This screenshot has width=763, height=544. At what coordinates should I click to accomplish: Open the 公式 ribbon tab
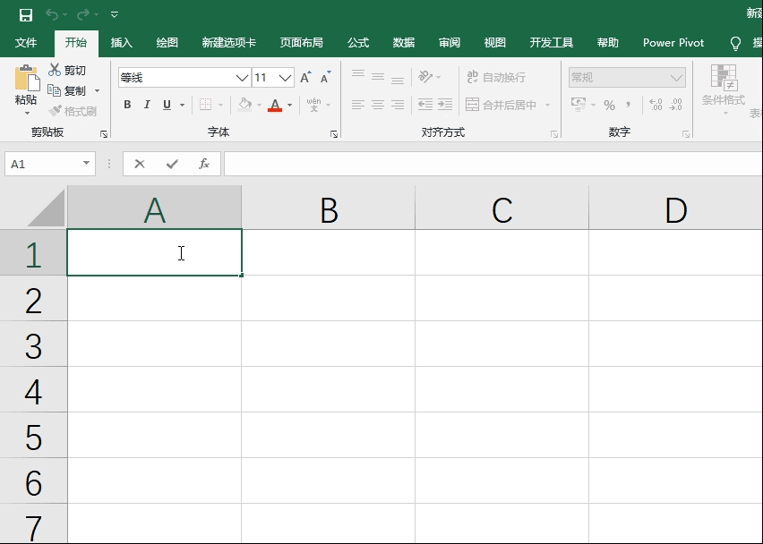click(x=358, y=42)
